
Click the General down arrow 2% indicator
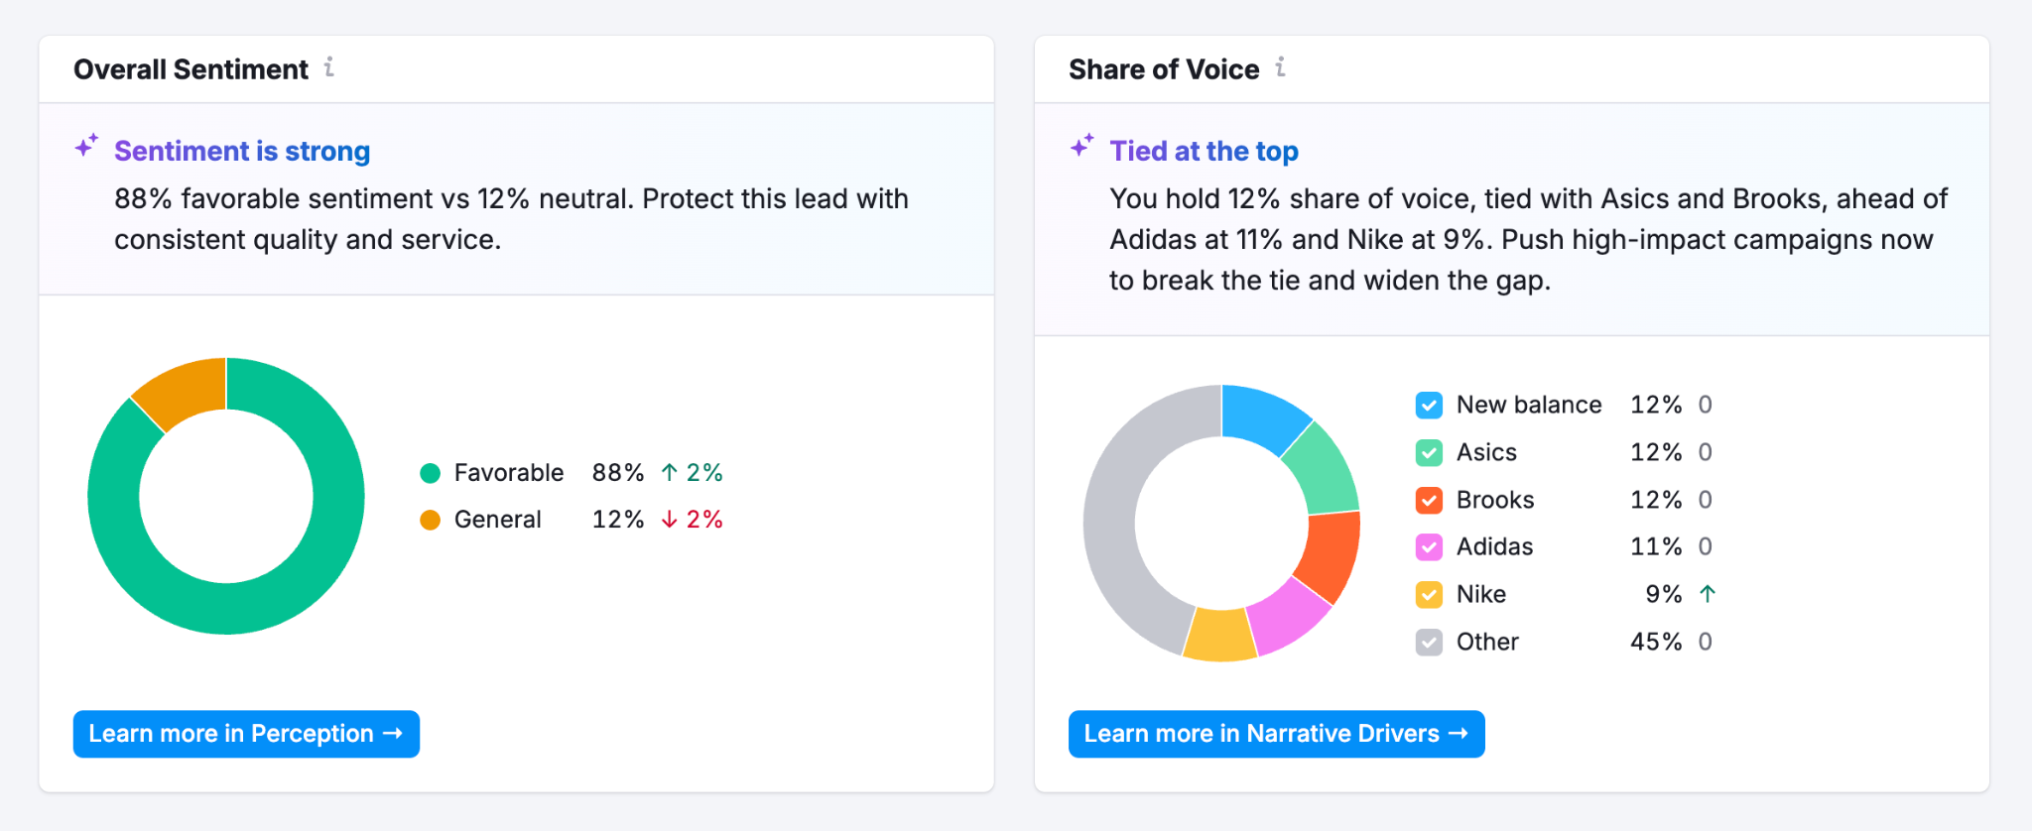click(692, 520)
